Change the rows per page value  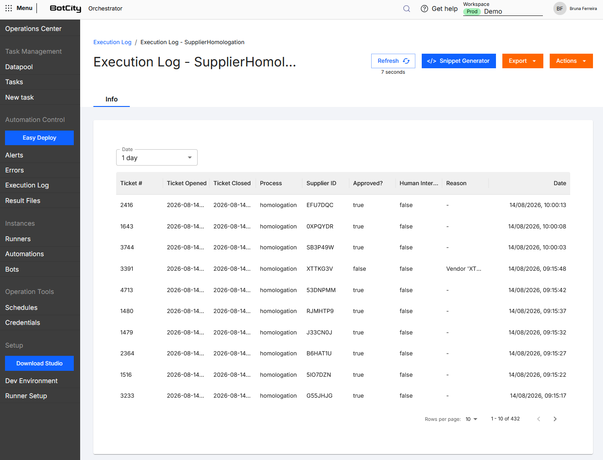click(471, 419)
